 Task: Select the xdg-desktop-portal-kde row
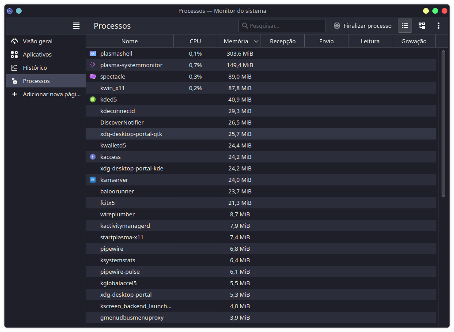pos(261,169)
